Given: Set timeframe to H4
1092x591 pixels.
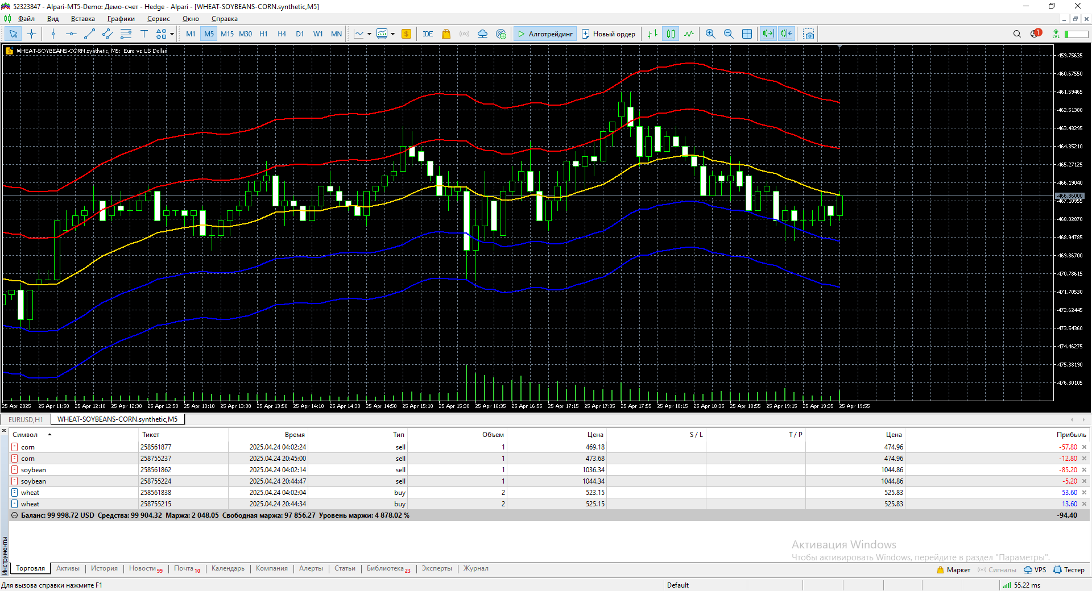Looking at the screenshot, I should 282,34.
